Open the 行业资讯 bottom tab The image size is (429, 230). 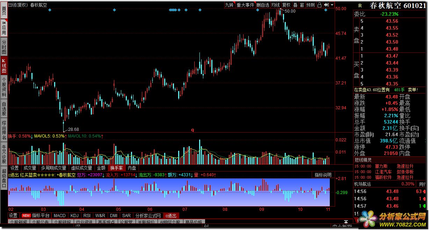(x=84, y=222)
